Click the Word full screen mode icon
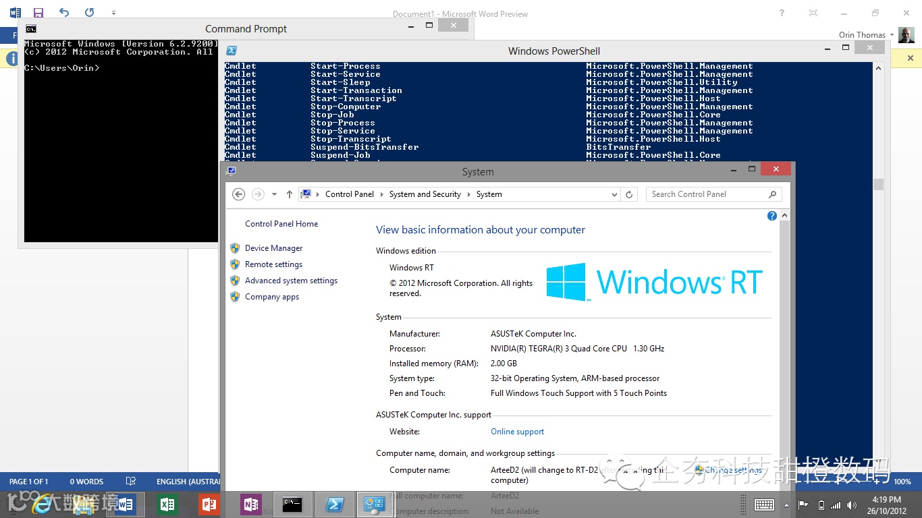Screen dimensions: 922x518 [x=813, y=13]
